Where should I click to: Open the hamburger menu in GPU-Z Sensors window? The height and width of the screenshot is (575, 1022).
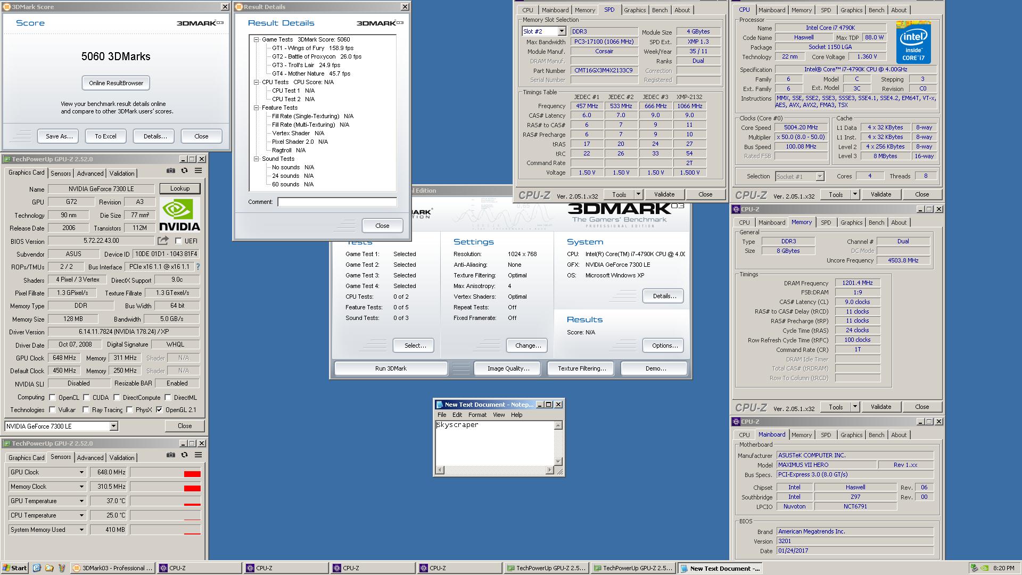tap(198, 455)
